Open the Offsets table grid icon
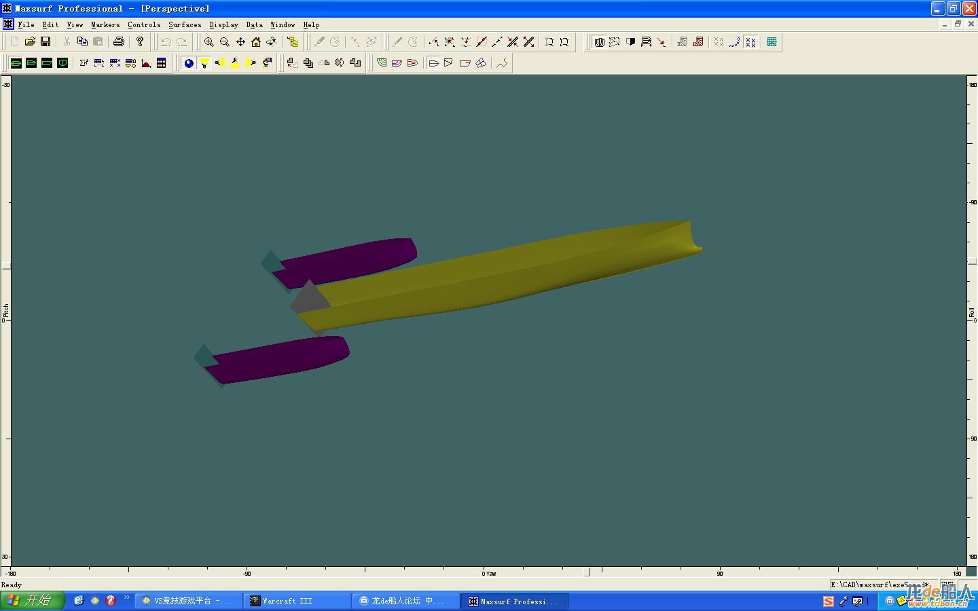This screenshot has height=611, width=978. [162, 62]
